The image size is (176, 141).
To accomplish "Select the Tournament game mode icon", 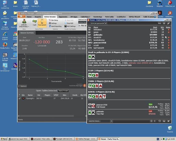I will point(42,23).
